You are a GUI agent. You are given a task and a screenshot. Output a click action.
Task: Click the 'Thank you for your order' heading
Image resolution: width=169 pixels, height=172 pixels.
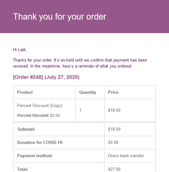click(60, 17)
